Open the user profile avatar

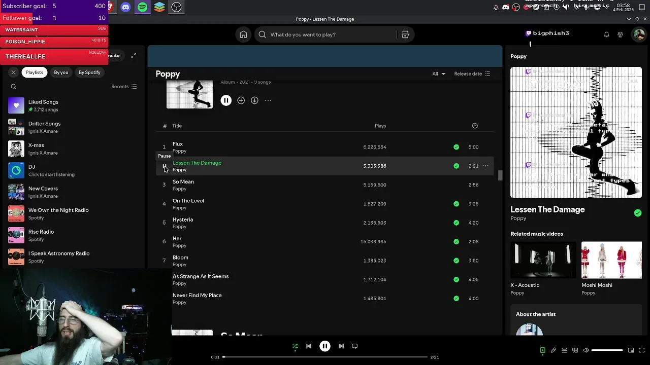click(x=638, y=34)
